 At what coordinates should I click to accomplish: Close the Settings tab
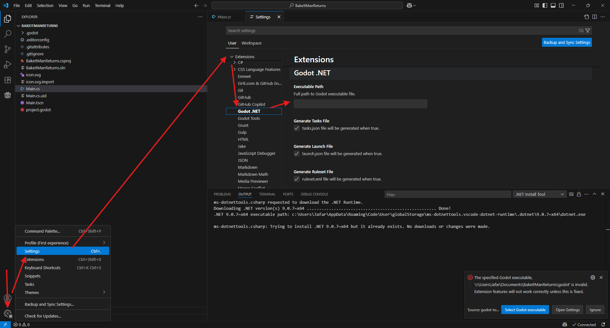point(279,17)
